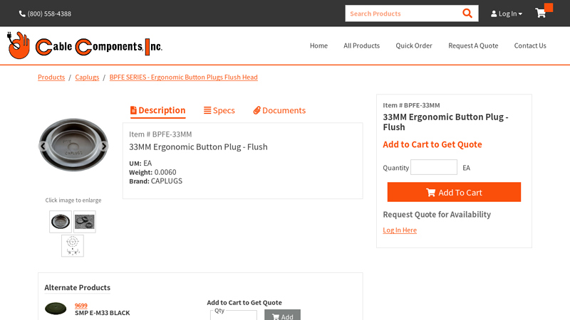Show next product image arrow
This screenshot has height=320, width=570.
[103, 146]
